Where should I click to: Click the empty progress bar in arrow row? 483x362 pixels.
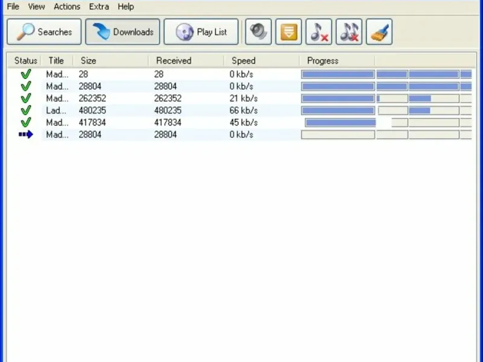tap(338, 135)
